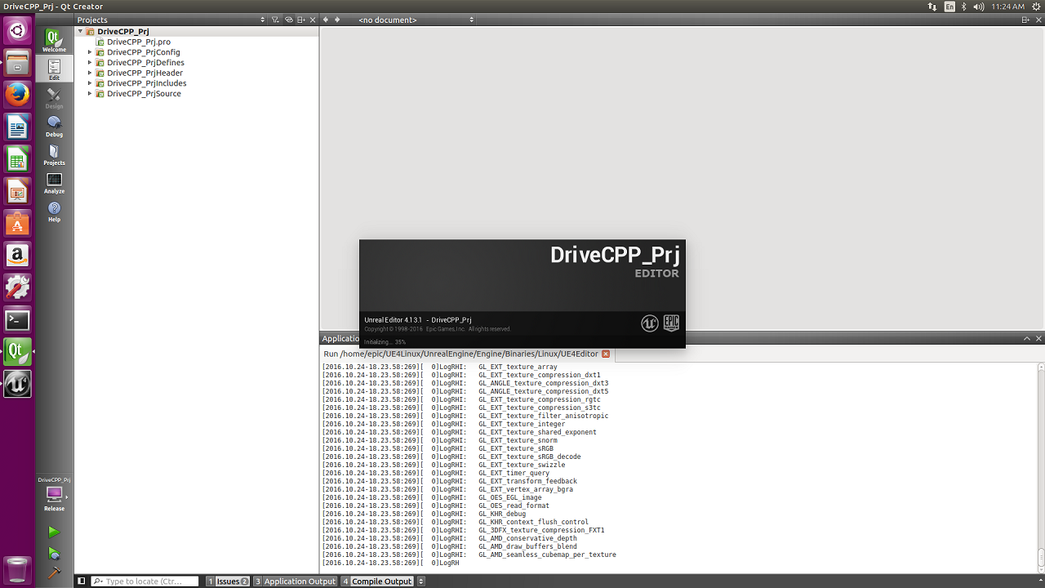
Task: Switch to Welcome mode in Qt Creator
Action: (54, 41)
